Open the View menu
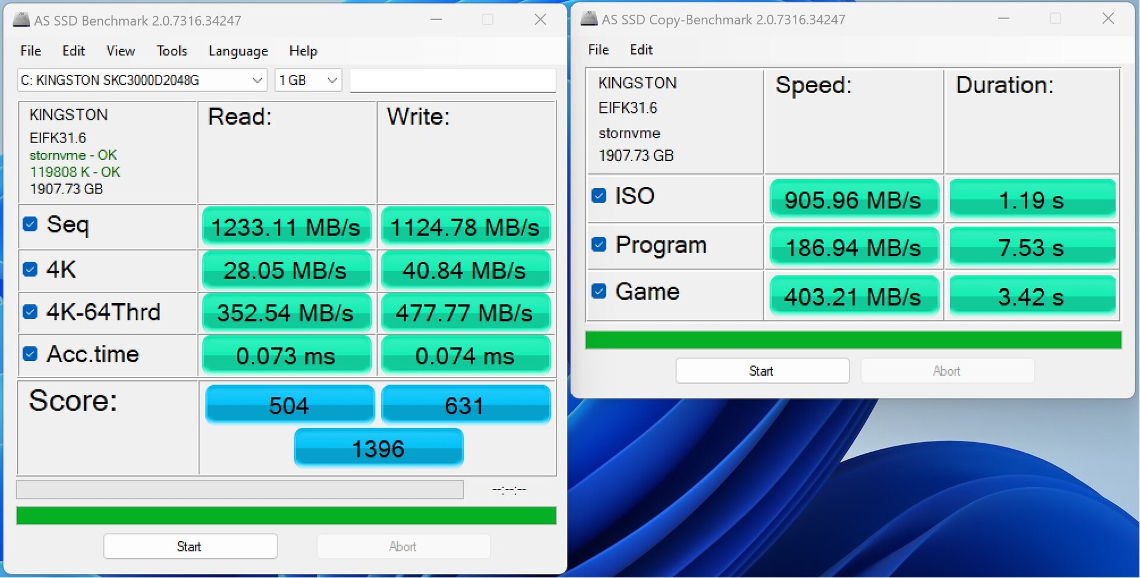This screenshot has width=1140, height=578. coord(121,51)
